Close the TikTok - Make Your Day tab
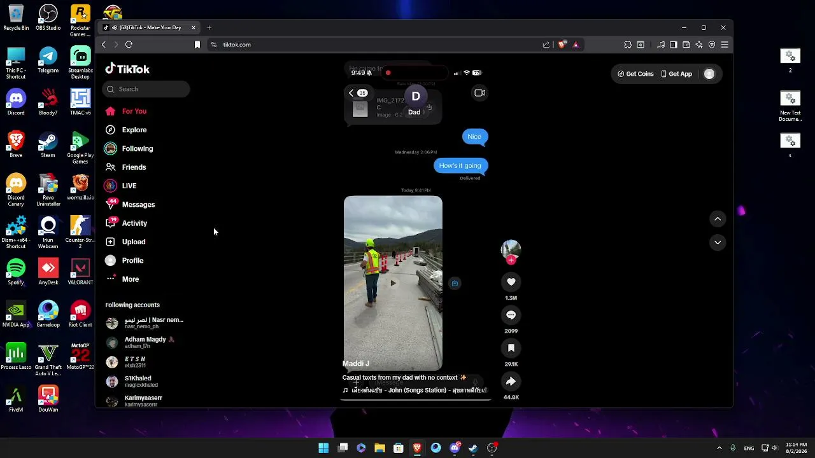 tap(193, 27)
